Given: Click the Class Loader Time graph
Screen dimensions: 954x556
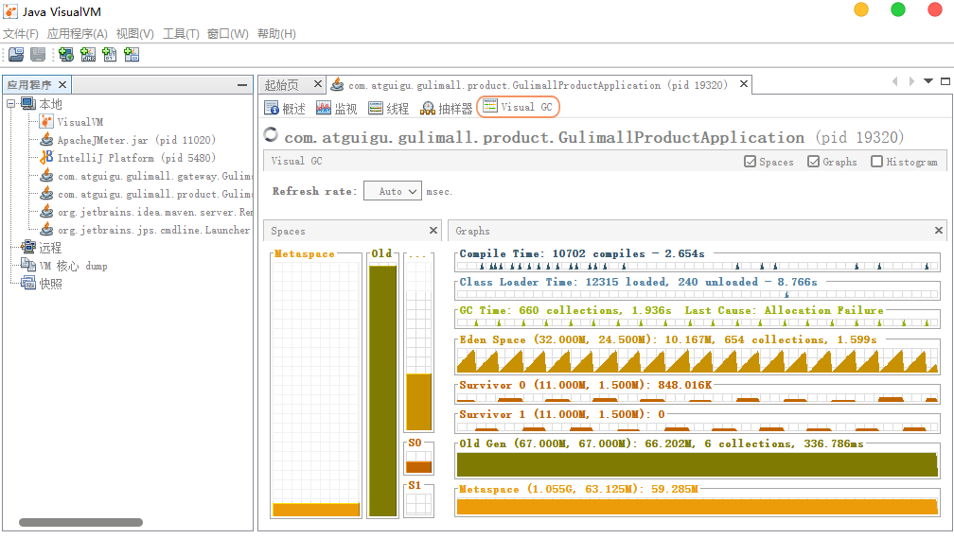Looking at the screenshot, I should (x=698, y=294).
